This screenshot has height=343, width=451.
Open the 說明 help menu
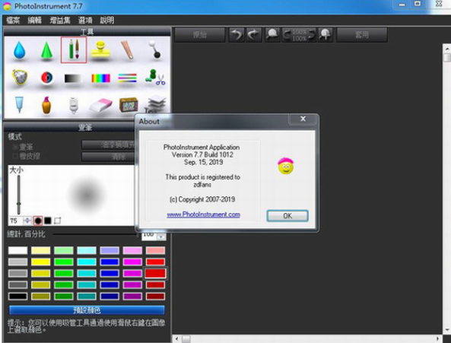coord(107,20)
